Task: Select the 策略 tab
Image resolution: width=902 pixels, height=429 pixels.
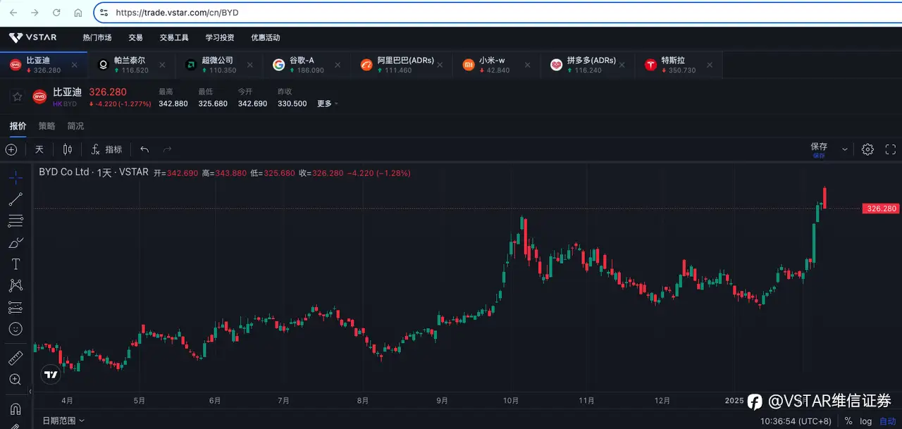Action: click(47, 126)
